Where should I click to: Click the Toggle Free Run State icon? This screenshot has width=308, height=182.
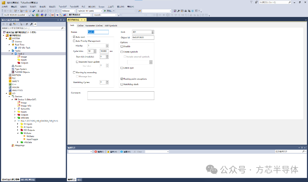tap(52, 15)
